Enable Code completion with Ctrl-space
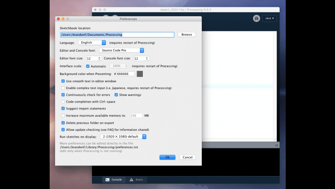 [x=63, y=102]
